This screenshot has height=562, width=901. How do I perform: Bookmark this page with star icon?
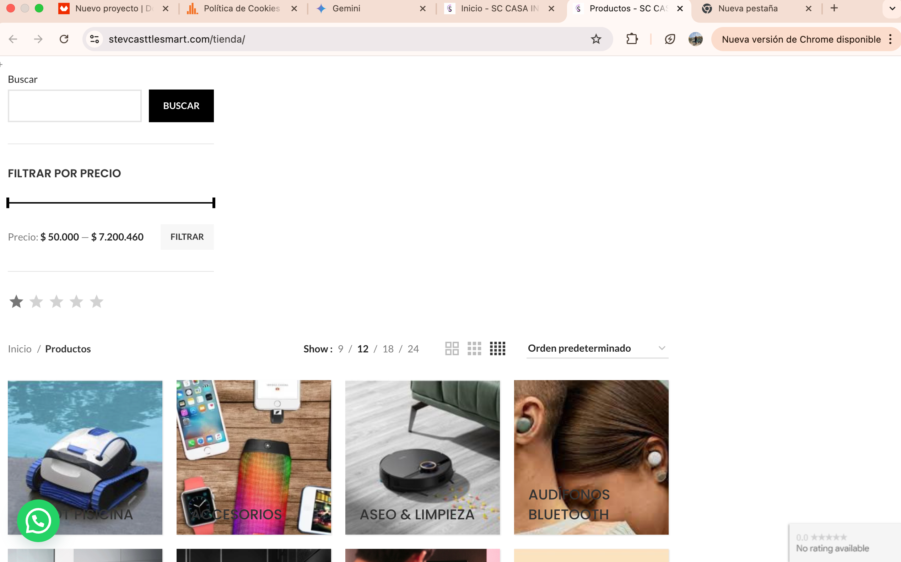596,39
